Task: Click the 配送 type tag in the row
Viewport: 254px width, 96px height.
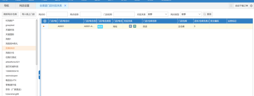Action: (100, 27)
